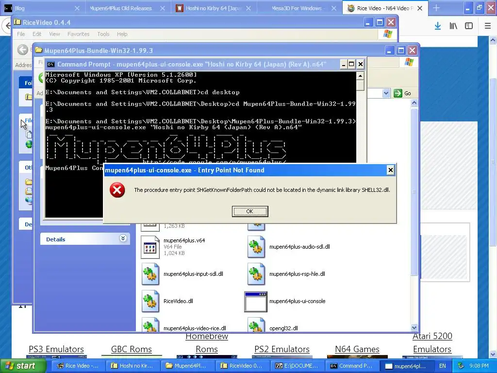The height and width of the screenshot is (373, 497).
Task: Select the mupen64plus.v64 file icon
Action: pos(150,247)
